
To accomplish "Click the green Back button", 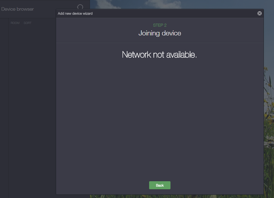I will click(x=160, y=185).
